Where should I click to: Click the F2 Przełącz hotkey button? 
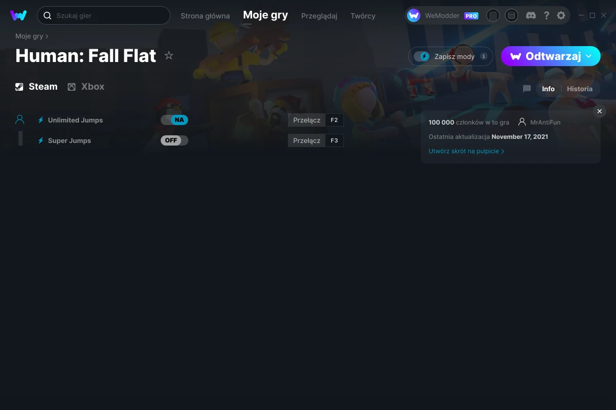click(x=316, y=120)
